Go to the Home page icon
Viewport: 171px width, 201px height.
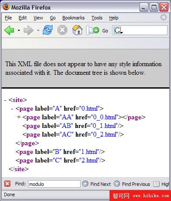(x=77, y=30)
